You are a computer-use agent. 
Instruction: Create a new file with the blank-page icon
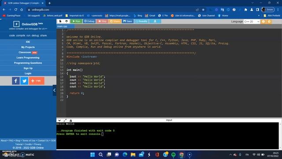(x=60, y=21)
